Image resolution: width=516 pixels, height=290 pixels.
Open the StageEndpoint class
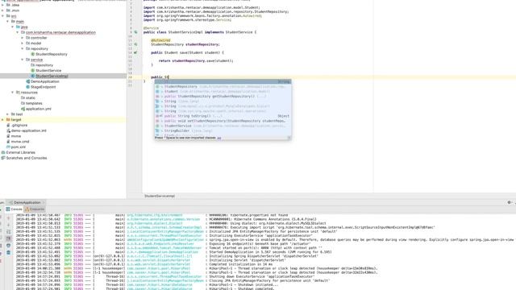[x=43, y=87]
